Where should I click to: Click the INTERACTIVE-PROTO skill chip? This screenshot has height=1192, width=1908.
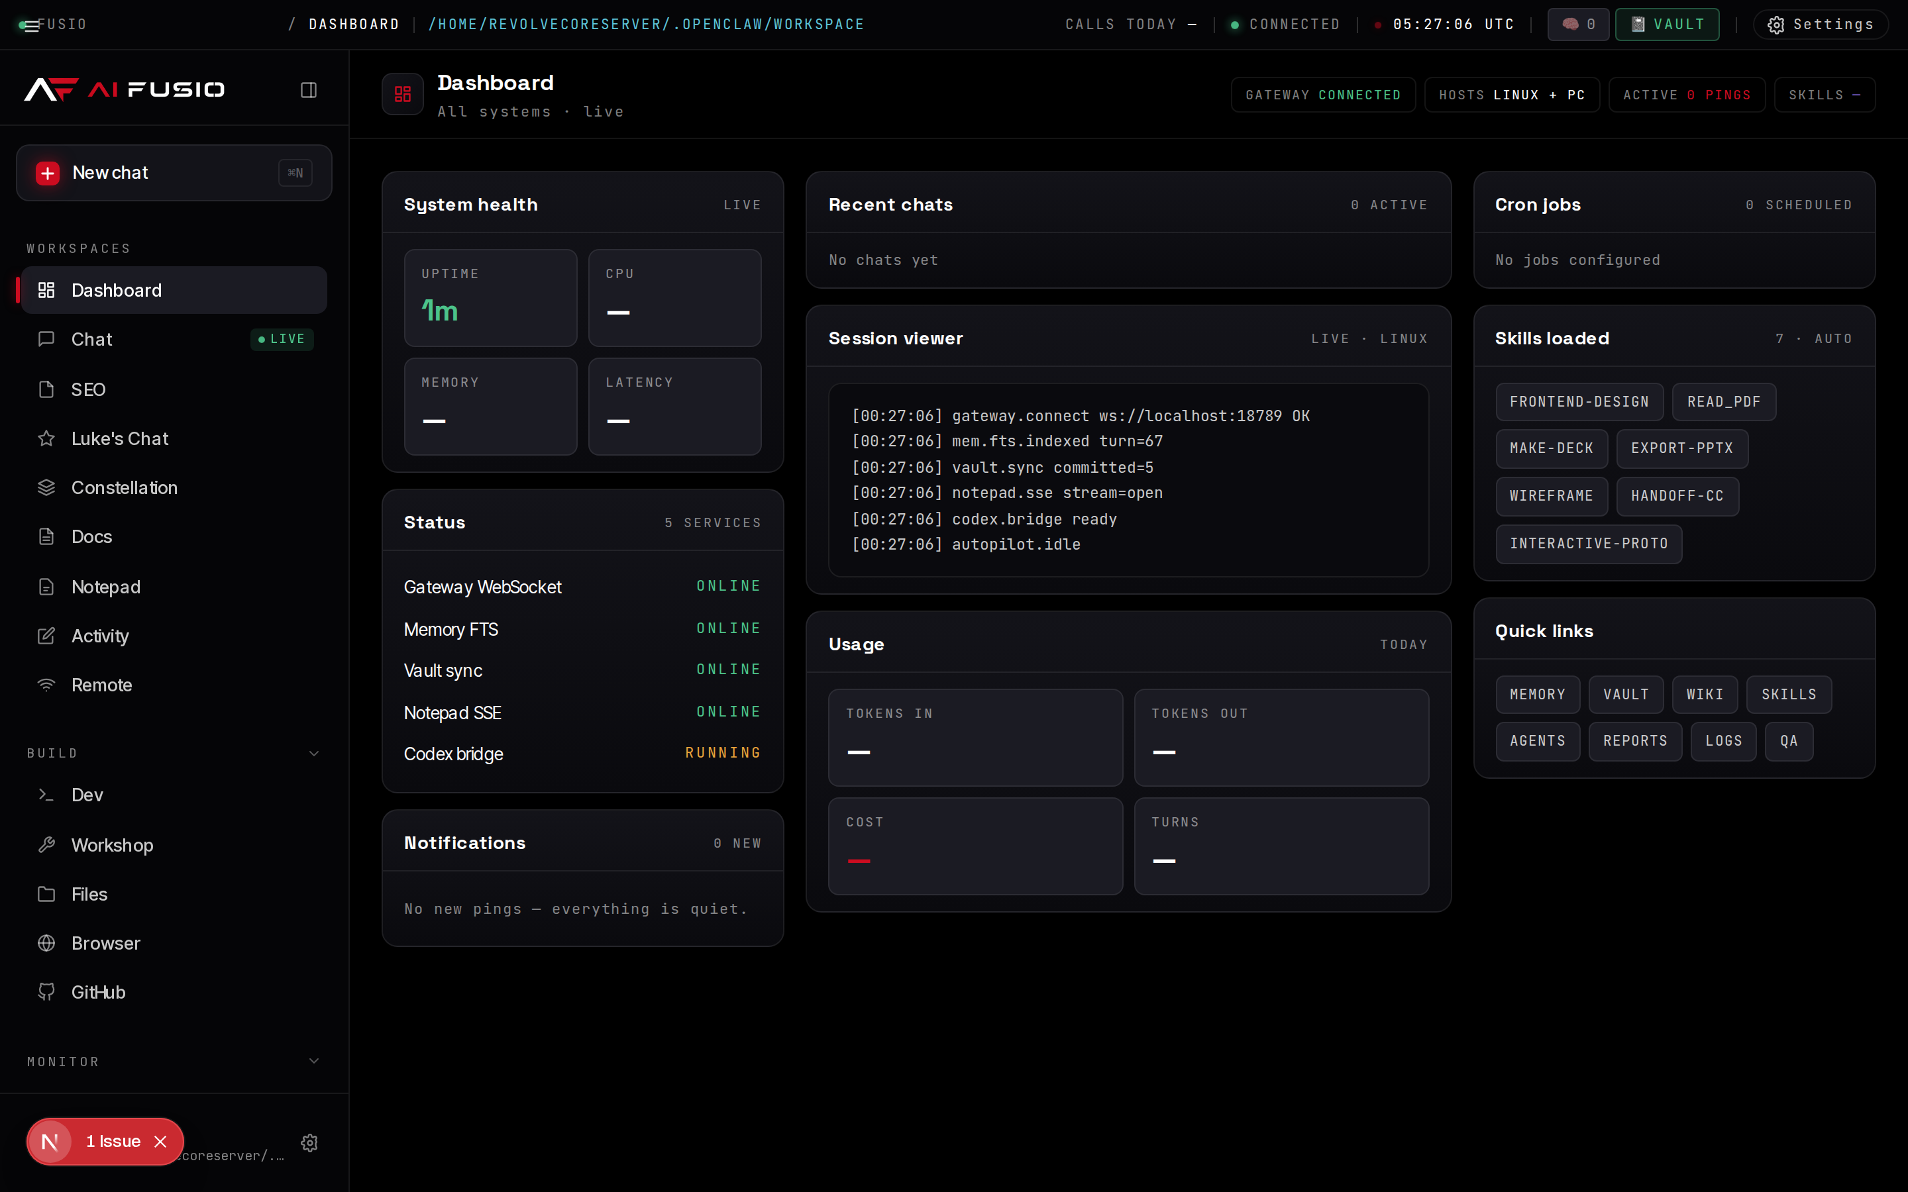point(1589,544)
